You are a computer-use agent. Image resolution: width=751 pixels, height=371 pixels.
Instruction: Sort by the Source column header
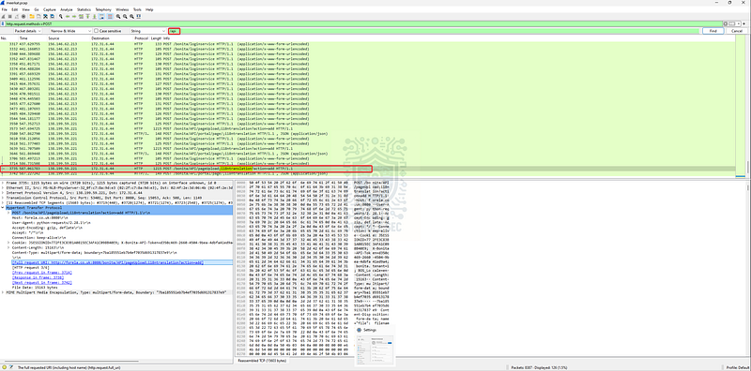click(x=54, y=37)
